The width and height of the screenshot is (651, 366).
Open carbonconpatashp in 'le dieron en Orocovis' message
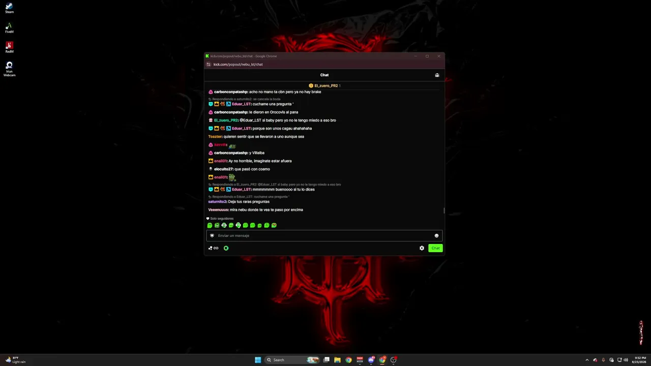(x=231, y=112)
